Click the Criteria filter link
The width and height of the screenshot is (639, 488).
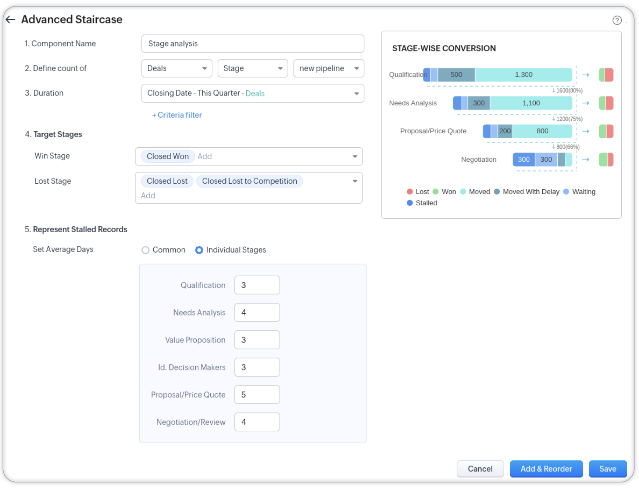tap(177, 115)
